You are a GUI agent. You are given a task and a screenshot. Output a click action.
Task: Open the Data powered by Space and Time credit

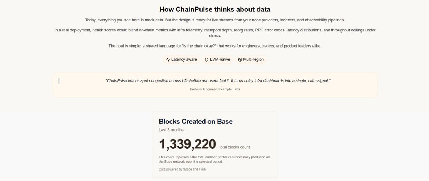click(x=183, y=169)
